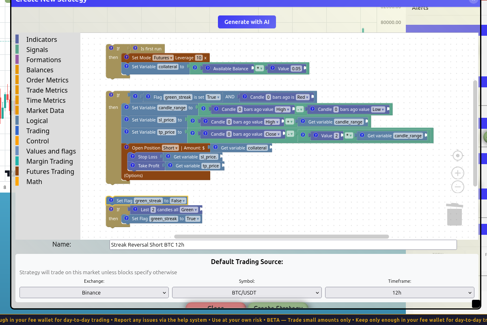Image resolution: width=487 pixels, height=325 pixels.
Task: Open help icon on Open Position block
Action: (x=127, y=148)
